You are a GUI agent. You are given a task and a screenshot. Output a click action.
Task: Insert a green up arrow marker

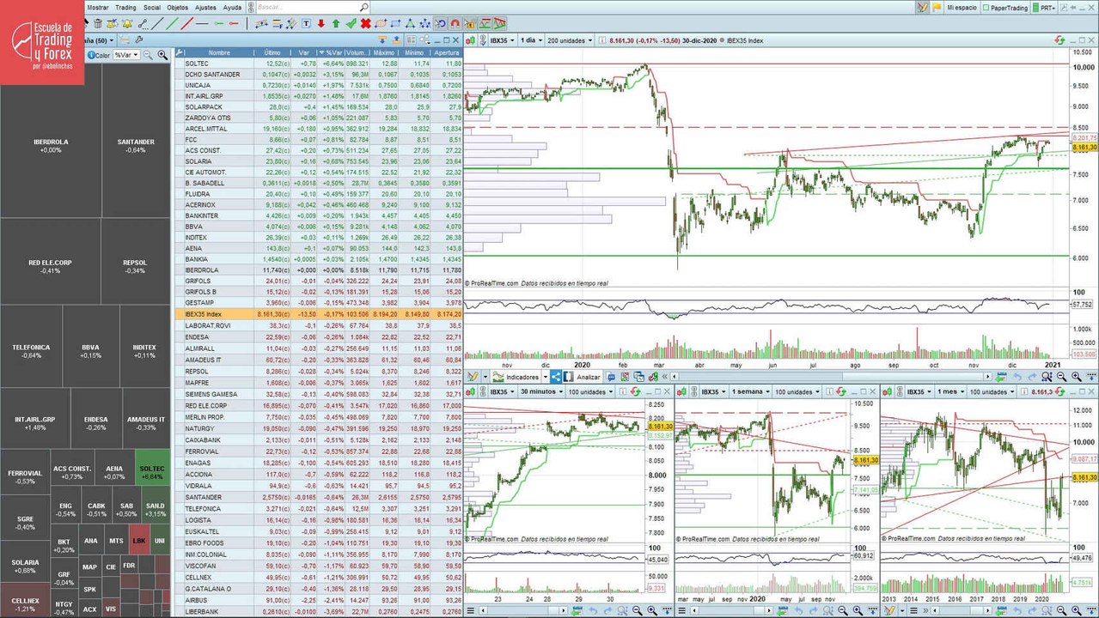(335, 23)
